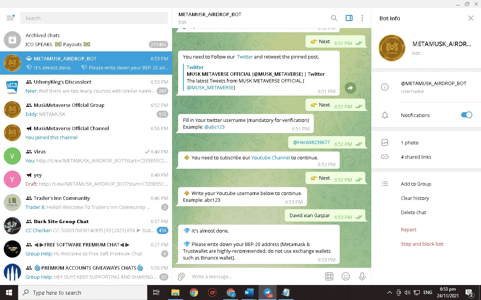The image size is (481, 300).
Task: Open Trader's Inn Community chat
Action: coord(86,202)
